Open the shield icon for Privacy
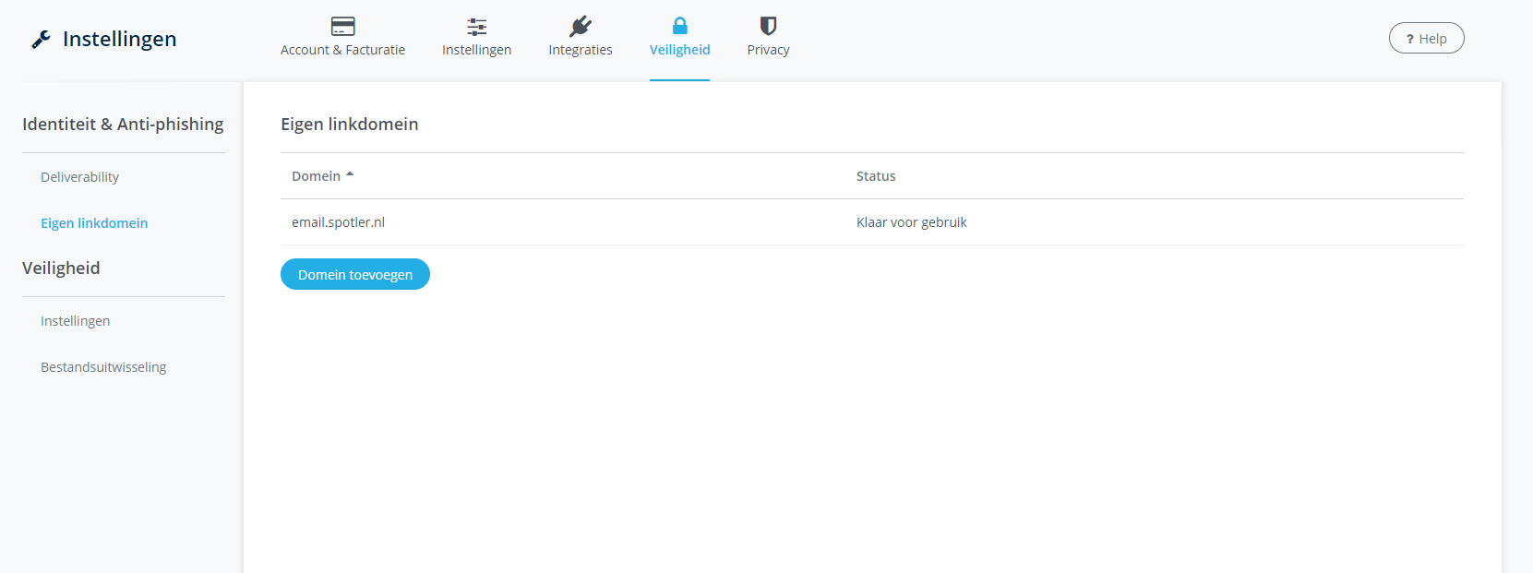1533x573 pixels. (768, 26)
